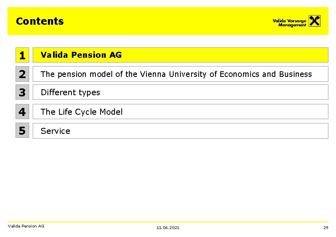Select the number 2 box
Image resolution: width=336 pixels, height=237 pixels.
point(22,74)
